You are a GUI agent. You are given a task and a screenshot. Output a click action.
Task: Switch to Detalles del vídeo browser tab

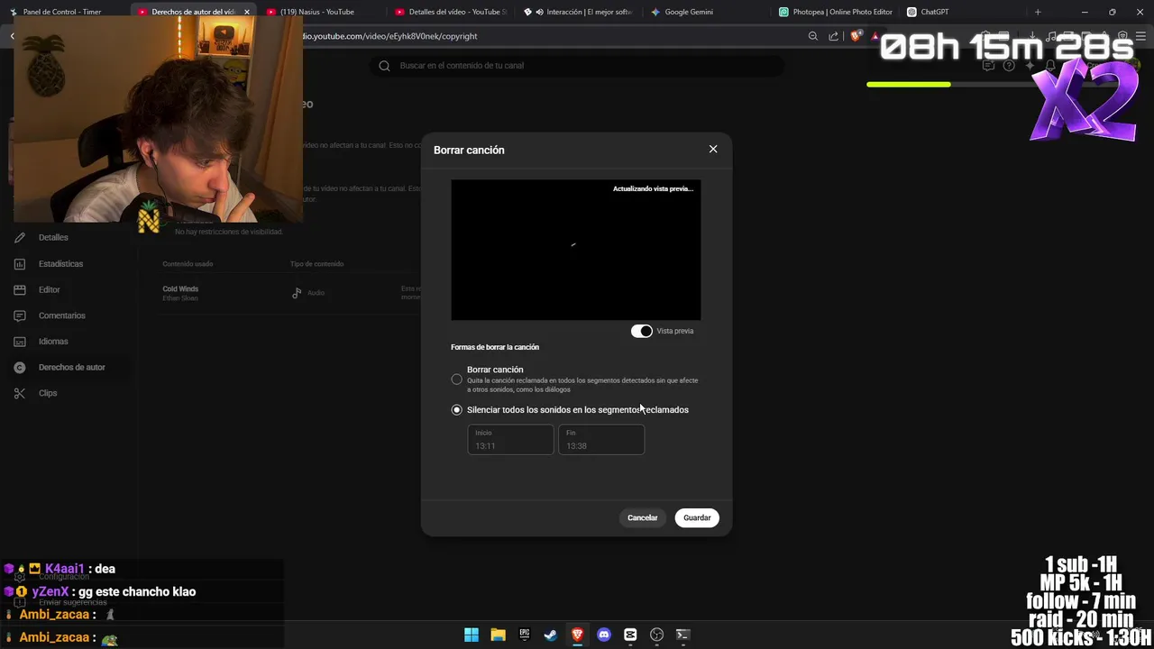pyautogui.click(x=451, y=12)
